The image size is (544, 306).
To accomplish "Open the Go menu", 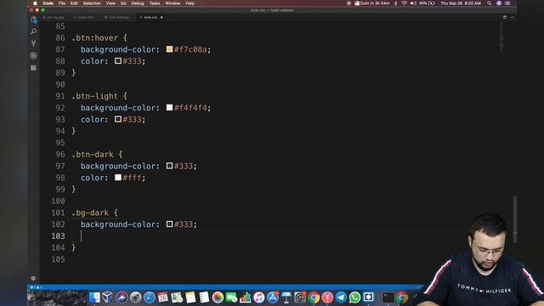I will [x=123, y=3].
